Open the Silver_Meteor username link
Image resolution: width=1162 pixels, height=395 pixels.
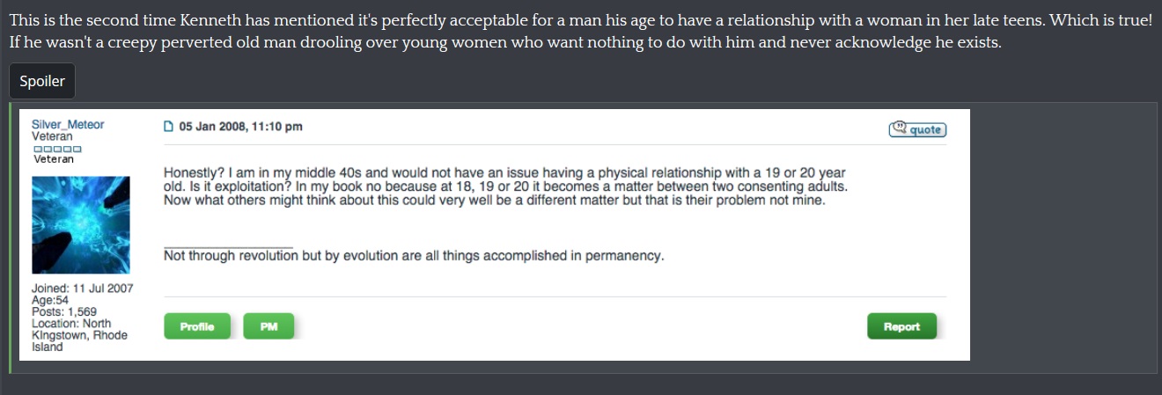68,125
